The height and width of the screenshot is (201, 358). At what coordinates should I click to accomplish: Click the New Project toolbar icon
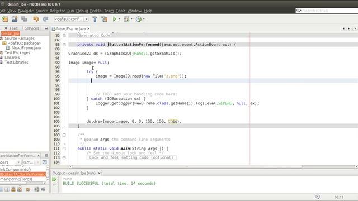click(5, 19)
